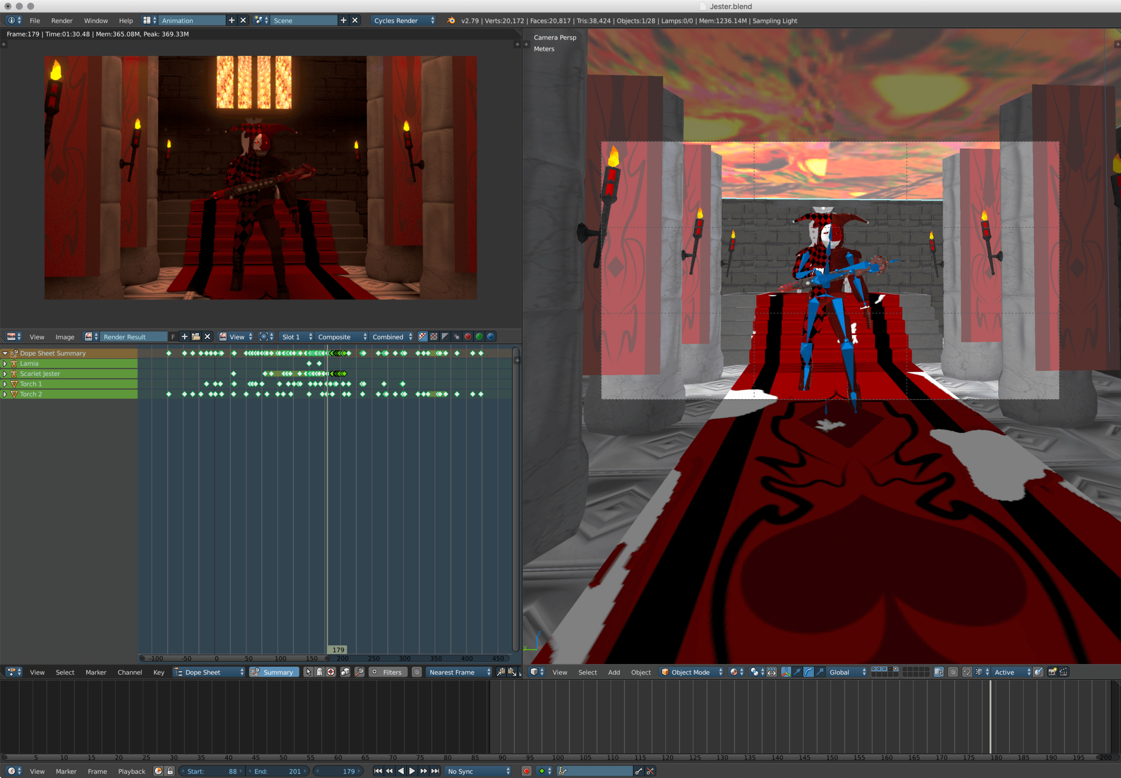Open the Object Mode dropdown
The height and width of the screenshot is (778, 1121).
pos(692,672)
